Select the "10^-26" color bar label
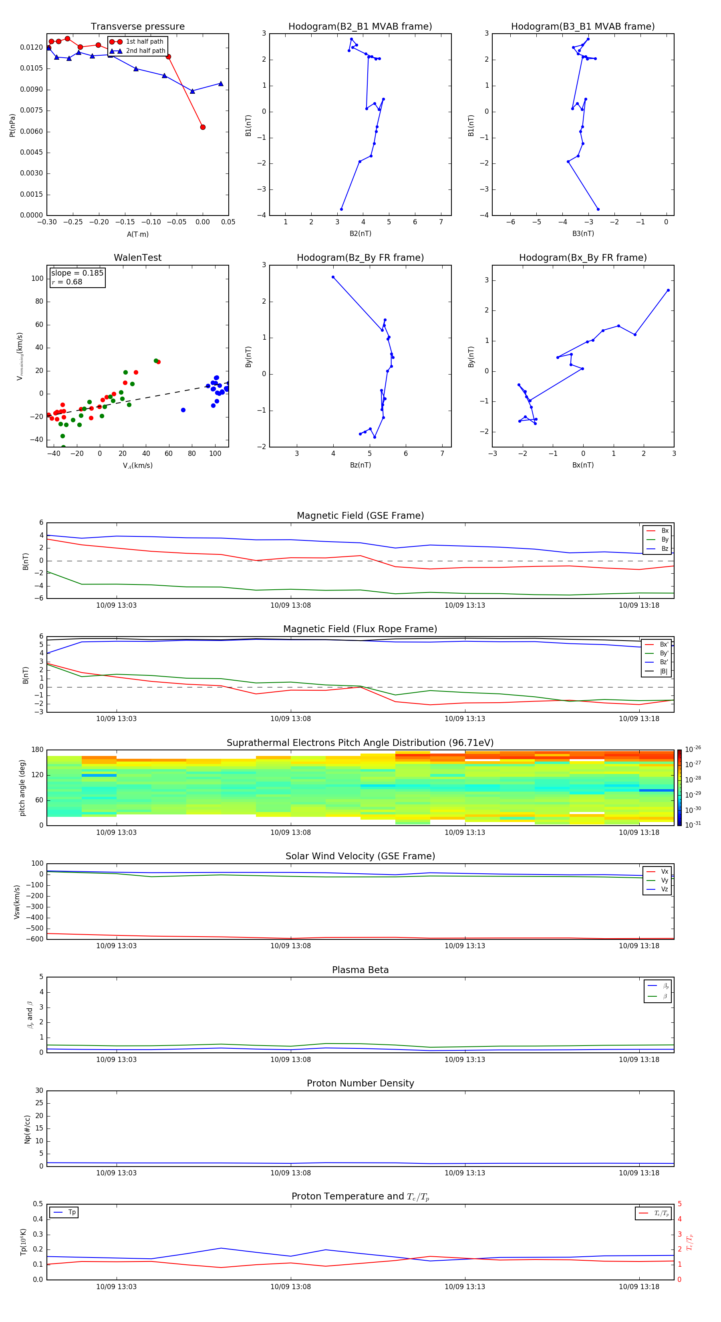This screenshot has height=1322, width=721. click(693, 749)
